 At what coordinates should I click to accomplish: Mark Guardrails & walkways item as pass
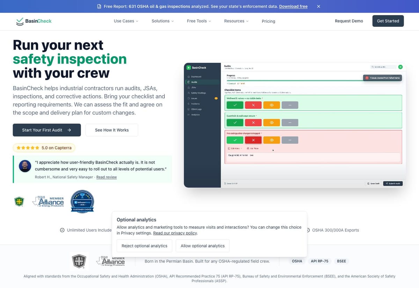point(235,123)
